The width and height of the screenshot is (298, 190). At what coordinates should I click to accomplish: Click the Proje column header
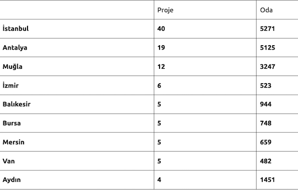(x=165, y=10)
